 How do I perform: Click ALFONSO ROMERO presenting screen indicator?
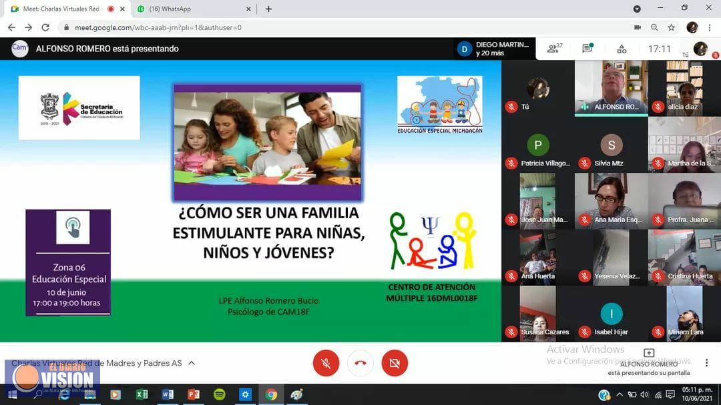(x=649, y=363)
